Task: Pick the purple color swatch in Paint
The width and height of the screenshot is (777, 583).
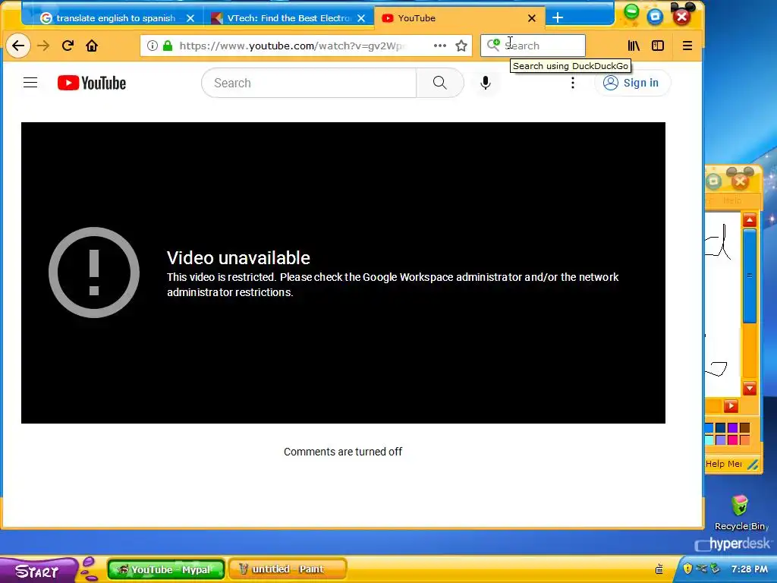Action: [732, 428]
